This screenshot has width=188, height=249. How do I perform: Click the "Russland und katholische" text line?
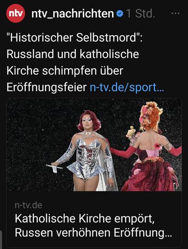[73, 54]
